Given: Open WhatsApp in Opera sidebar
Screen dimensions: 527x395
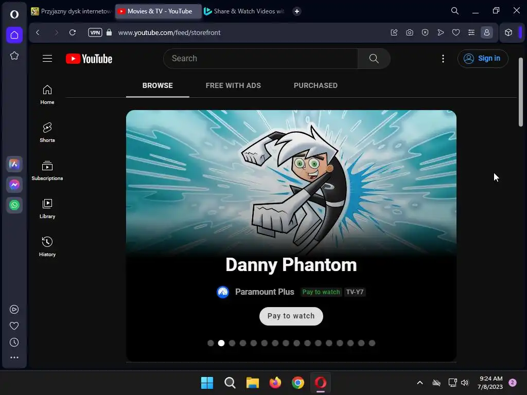Looking at the screenshot, I should 14,205.
